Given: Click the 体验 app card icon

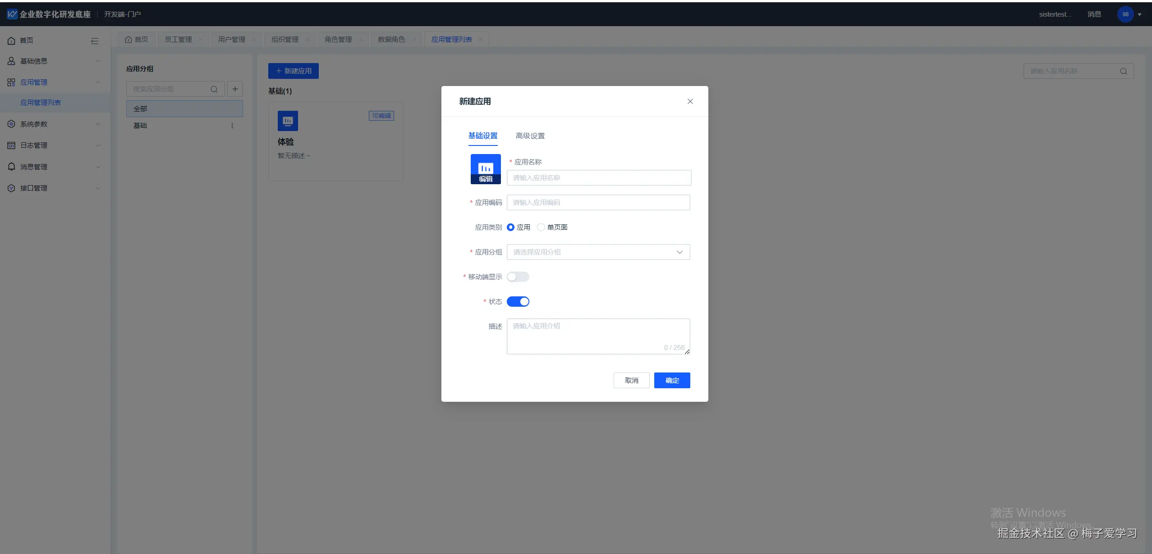Looking at the screenshot, I should [x=288, y=121].
